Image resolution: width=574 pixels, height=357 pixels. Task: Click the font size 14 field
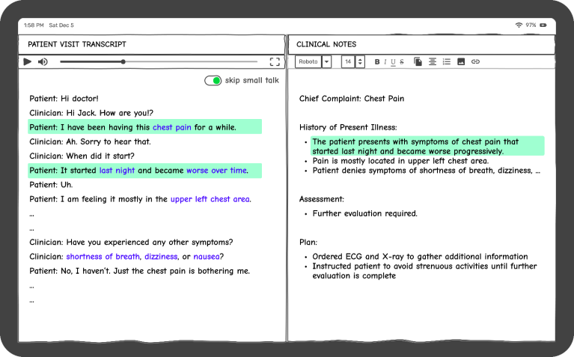pos(348,62)
